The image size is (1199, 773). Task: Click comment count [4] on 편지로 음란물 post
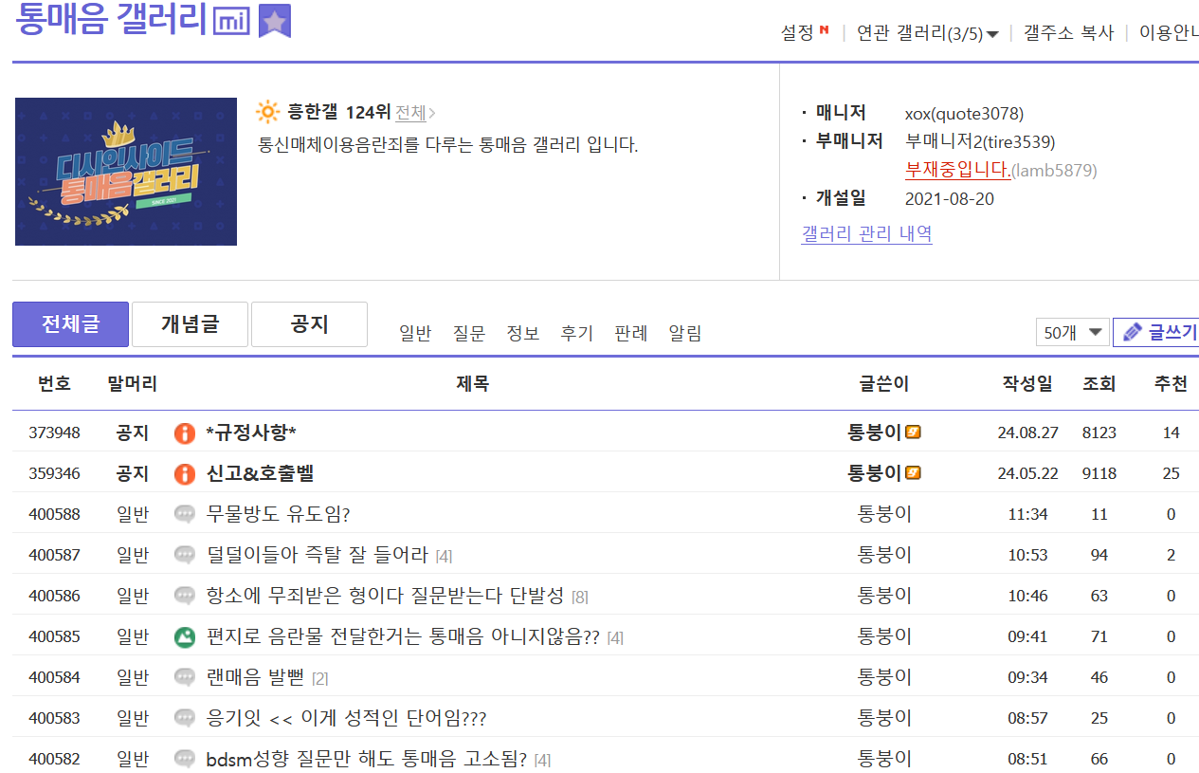pos(615,638)
